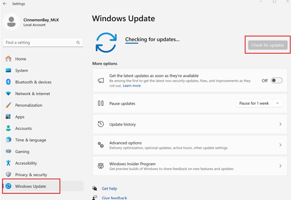This screenshot has height=200, width=291.
Task: Open Time & language settings
Action: point(43,140)
